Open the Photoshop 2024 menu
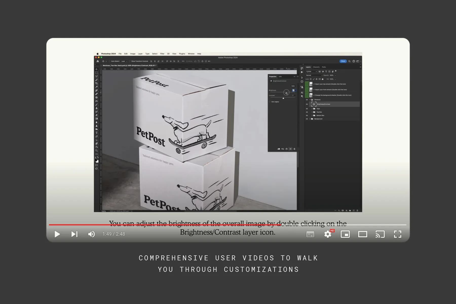456x304 pixels. 108,54
